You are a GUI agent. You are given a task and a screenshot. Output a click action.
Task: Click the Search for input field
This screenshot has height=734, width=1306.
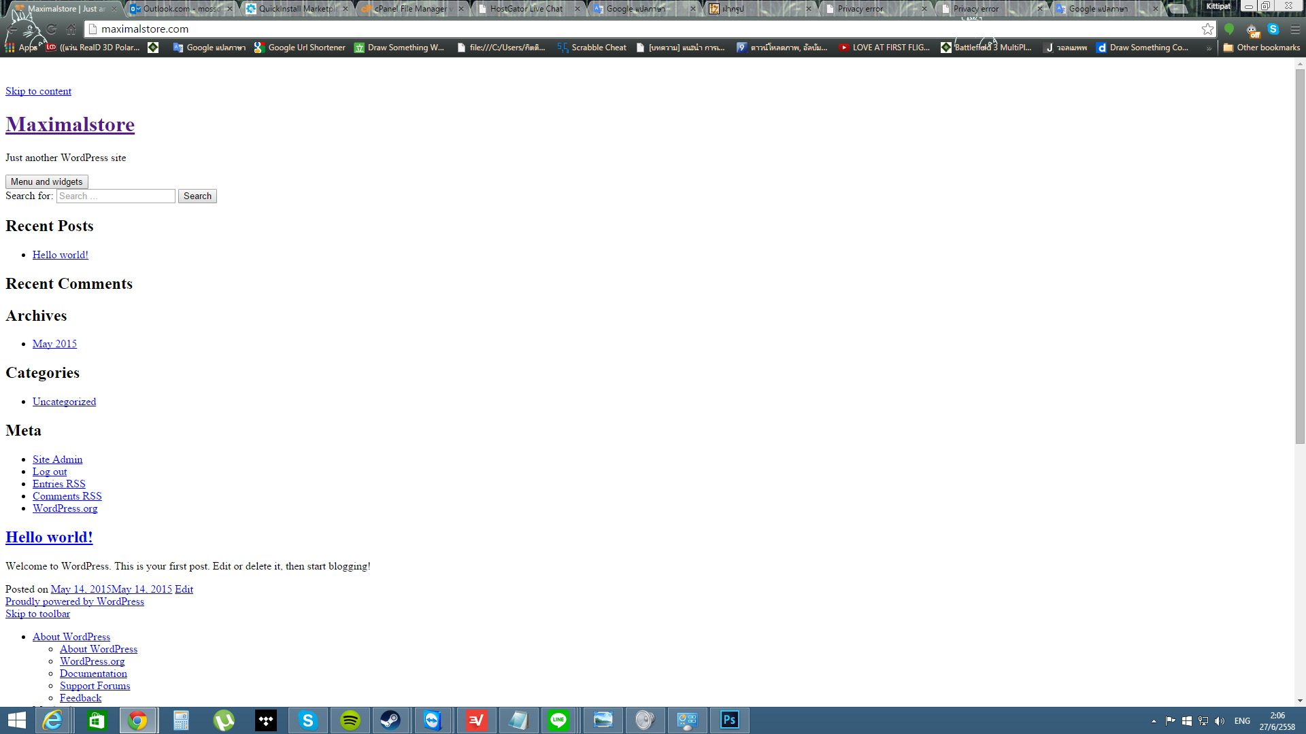coord(116,196)
